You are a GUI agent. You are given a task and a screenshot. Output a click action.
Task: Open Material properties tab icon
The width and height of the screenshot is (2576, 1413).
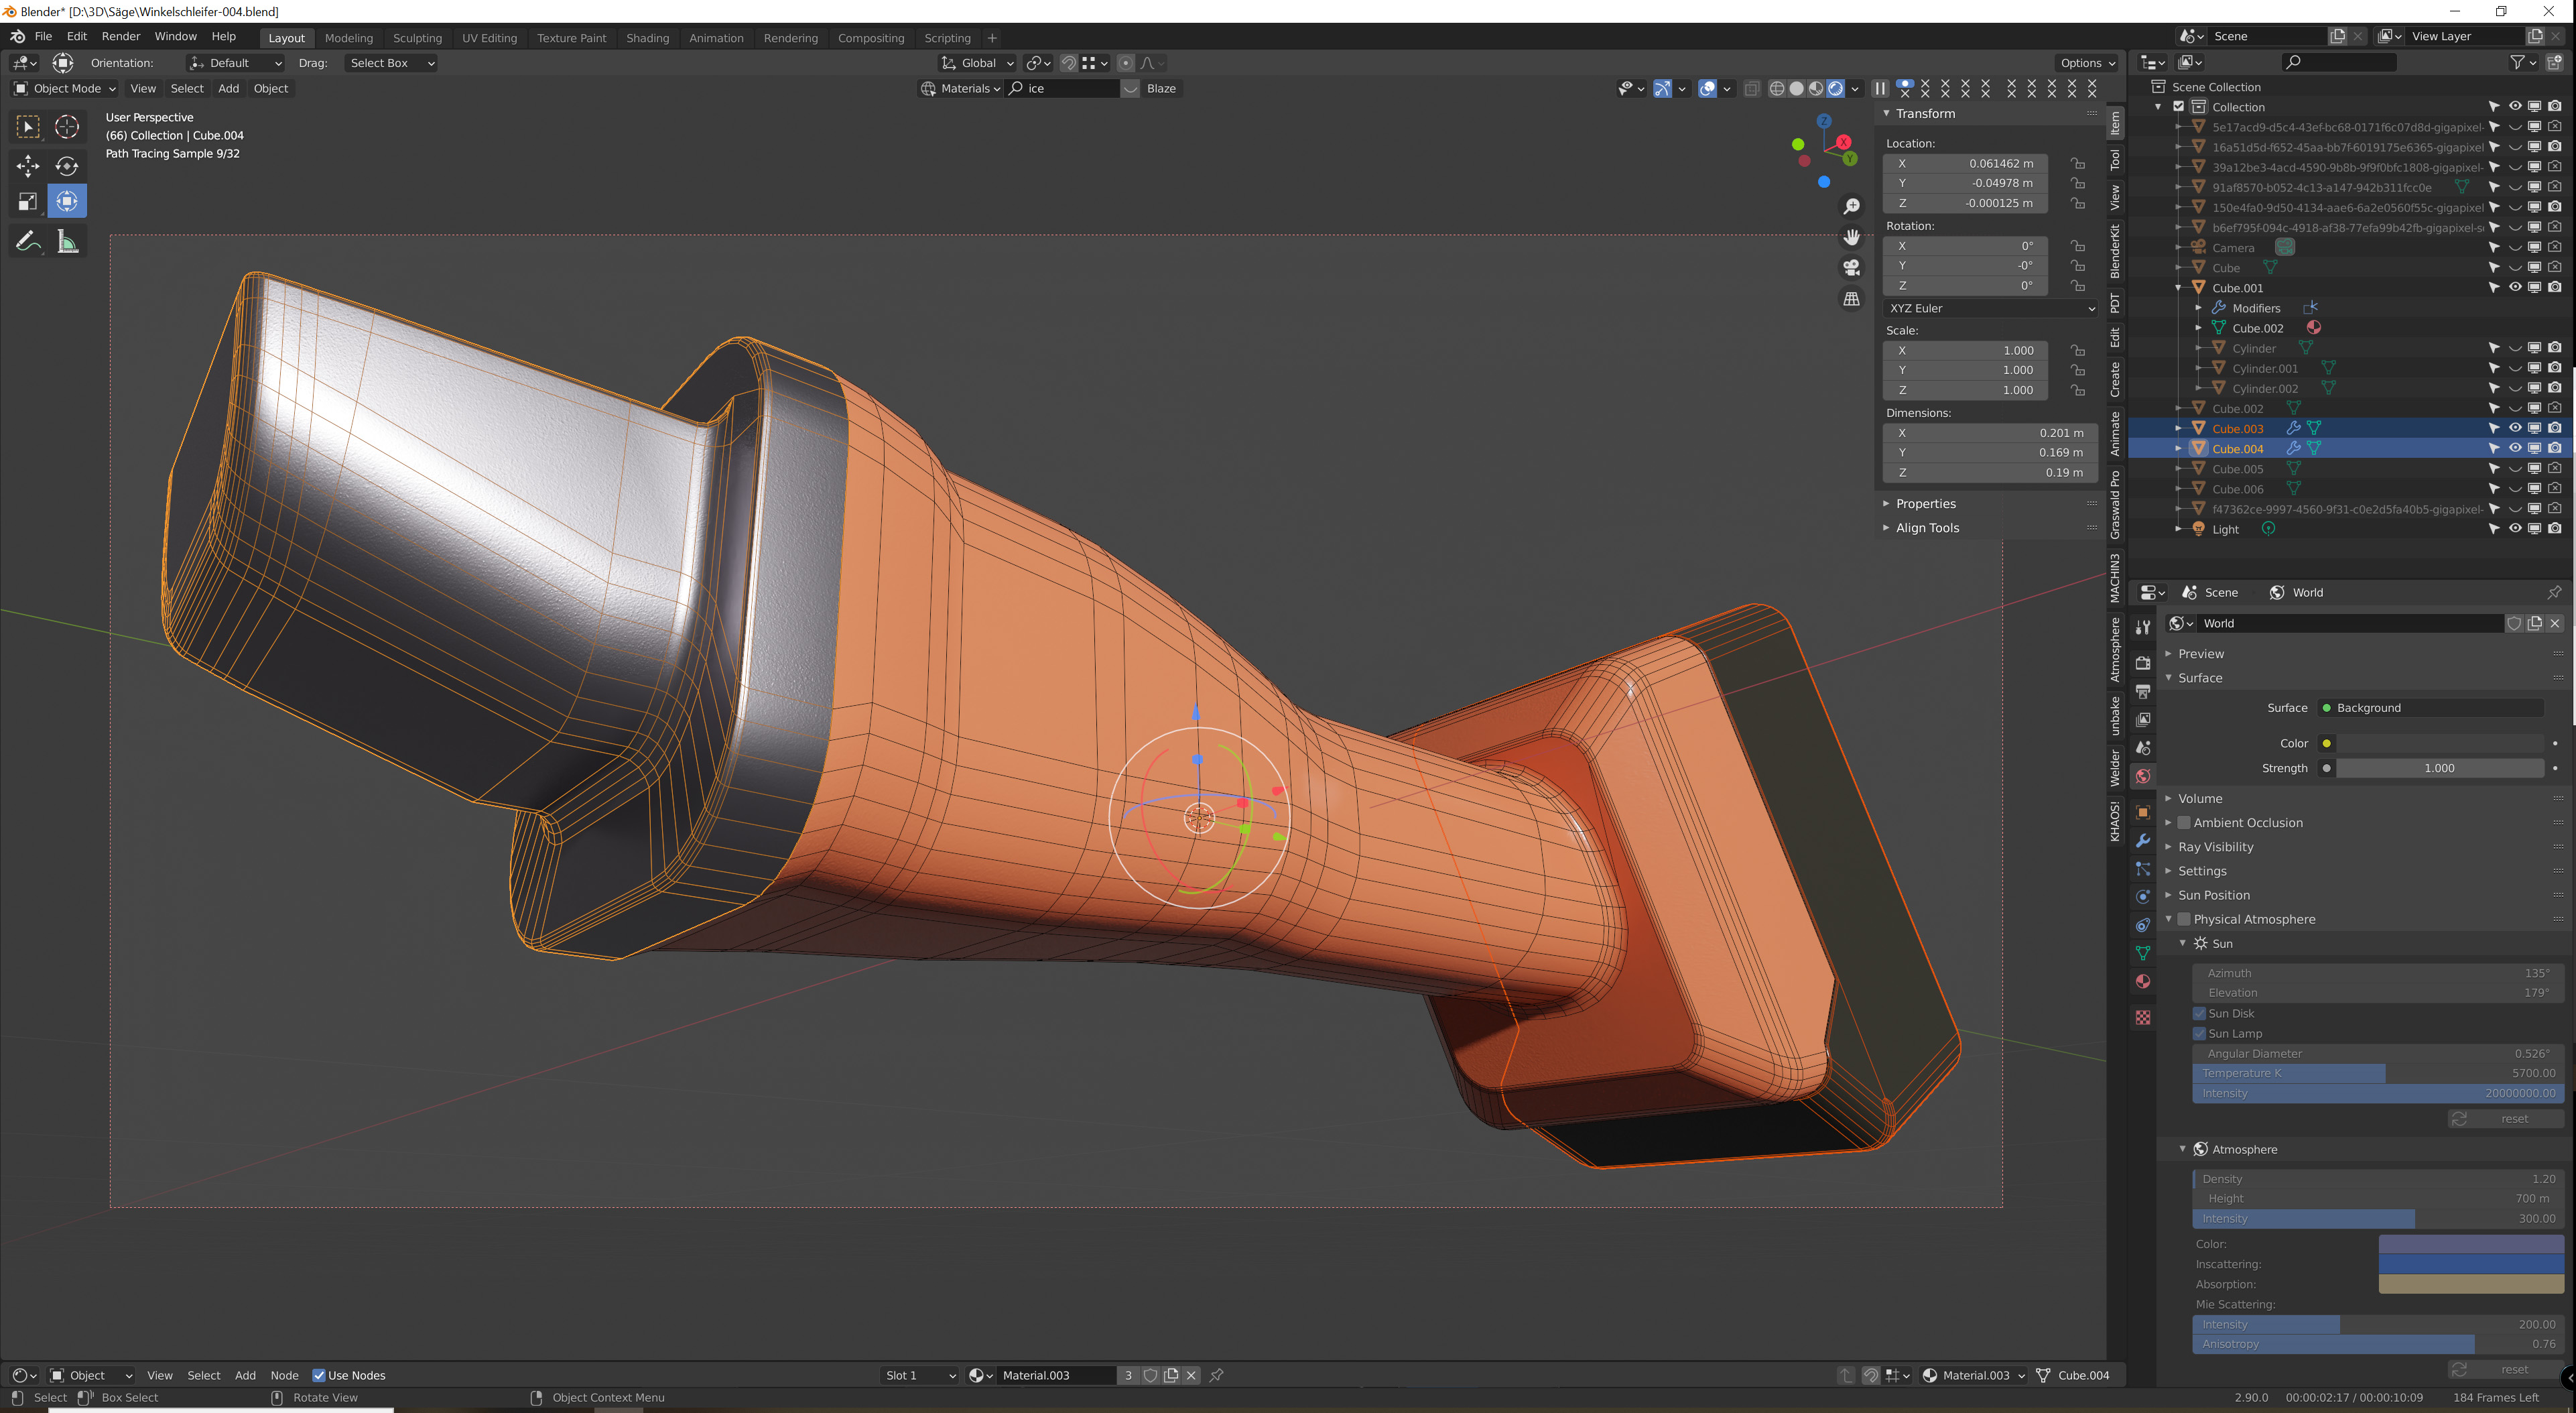tap(2143, 981)
